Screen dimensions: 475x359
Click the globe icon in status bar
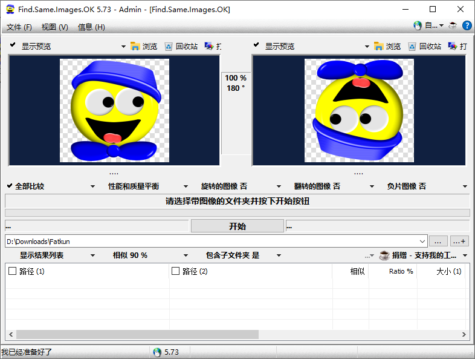pos(157,352)
